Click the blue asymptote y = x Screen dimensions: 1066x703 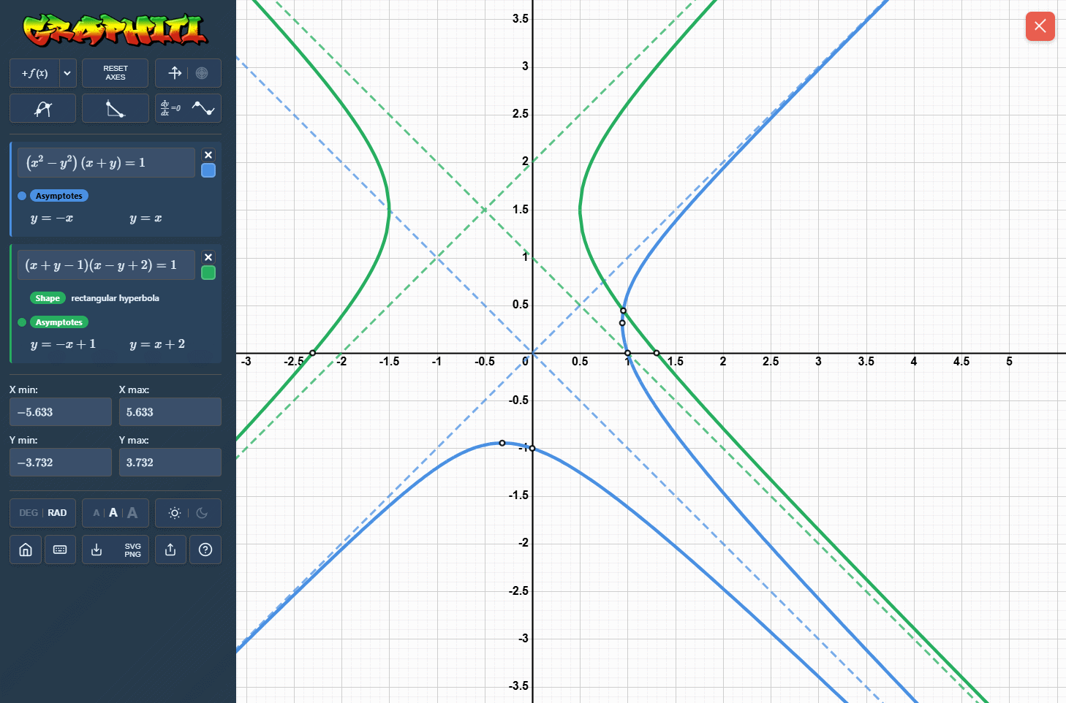145,218
